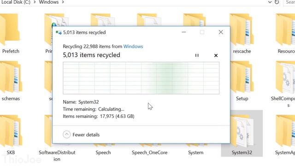Select the SoftwareDistribution folder label
Image resolution: width=295 pixels, height=166 pixels.
(x=57, y=156)
